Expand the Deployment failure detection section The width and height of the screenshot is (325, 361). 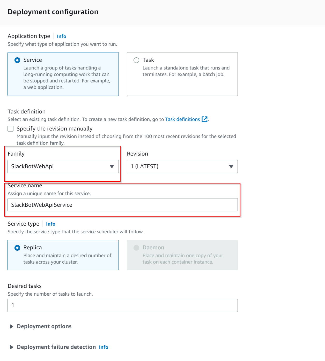click(x=56, y=347)
